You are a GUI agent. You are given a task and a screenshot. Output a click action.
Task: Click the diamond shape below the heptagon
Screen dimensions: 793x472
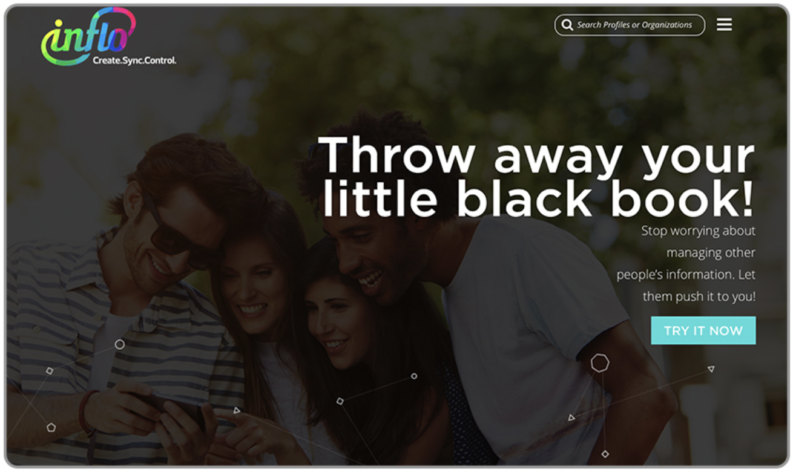(605, 454)
